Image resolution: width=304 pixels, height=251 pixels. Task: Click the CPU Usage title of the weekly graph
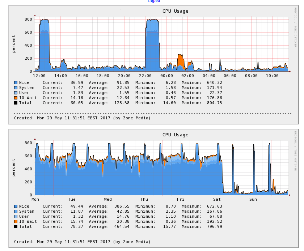coord(176,135)
